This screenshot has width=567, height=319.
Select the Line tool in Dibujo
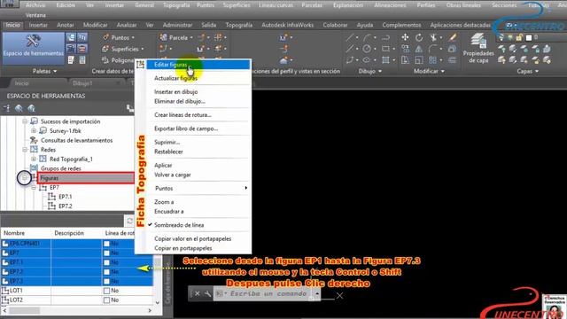tap(350, 37)
